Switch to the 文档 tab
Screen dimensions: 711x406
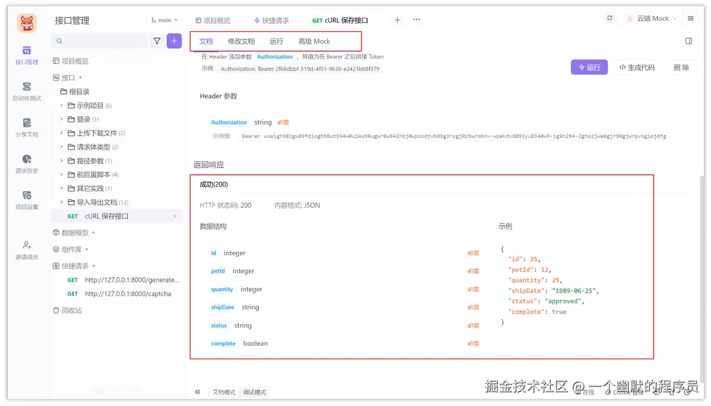point(206,41)
